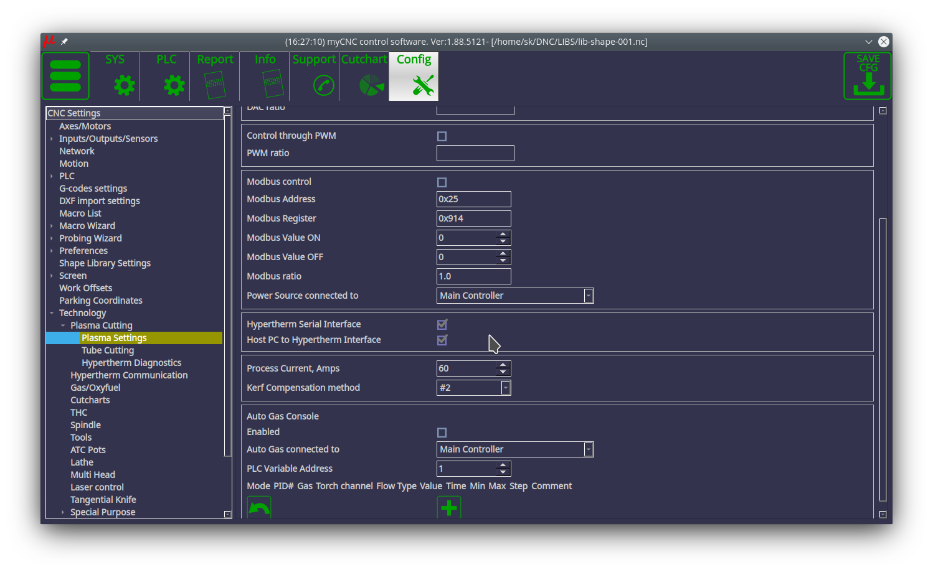Collapse the Technology tree node

pos(52,313)
